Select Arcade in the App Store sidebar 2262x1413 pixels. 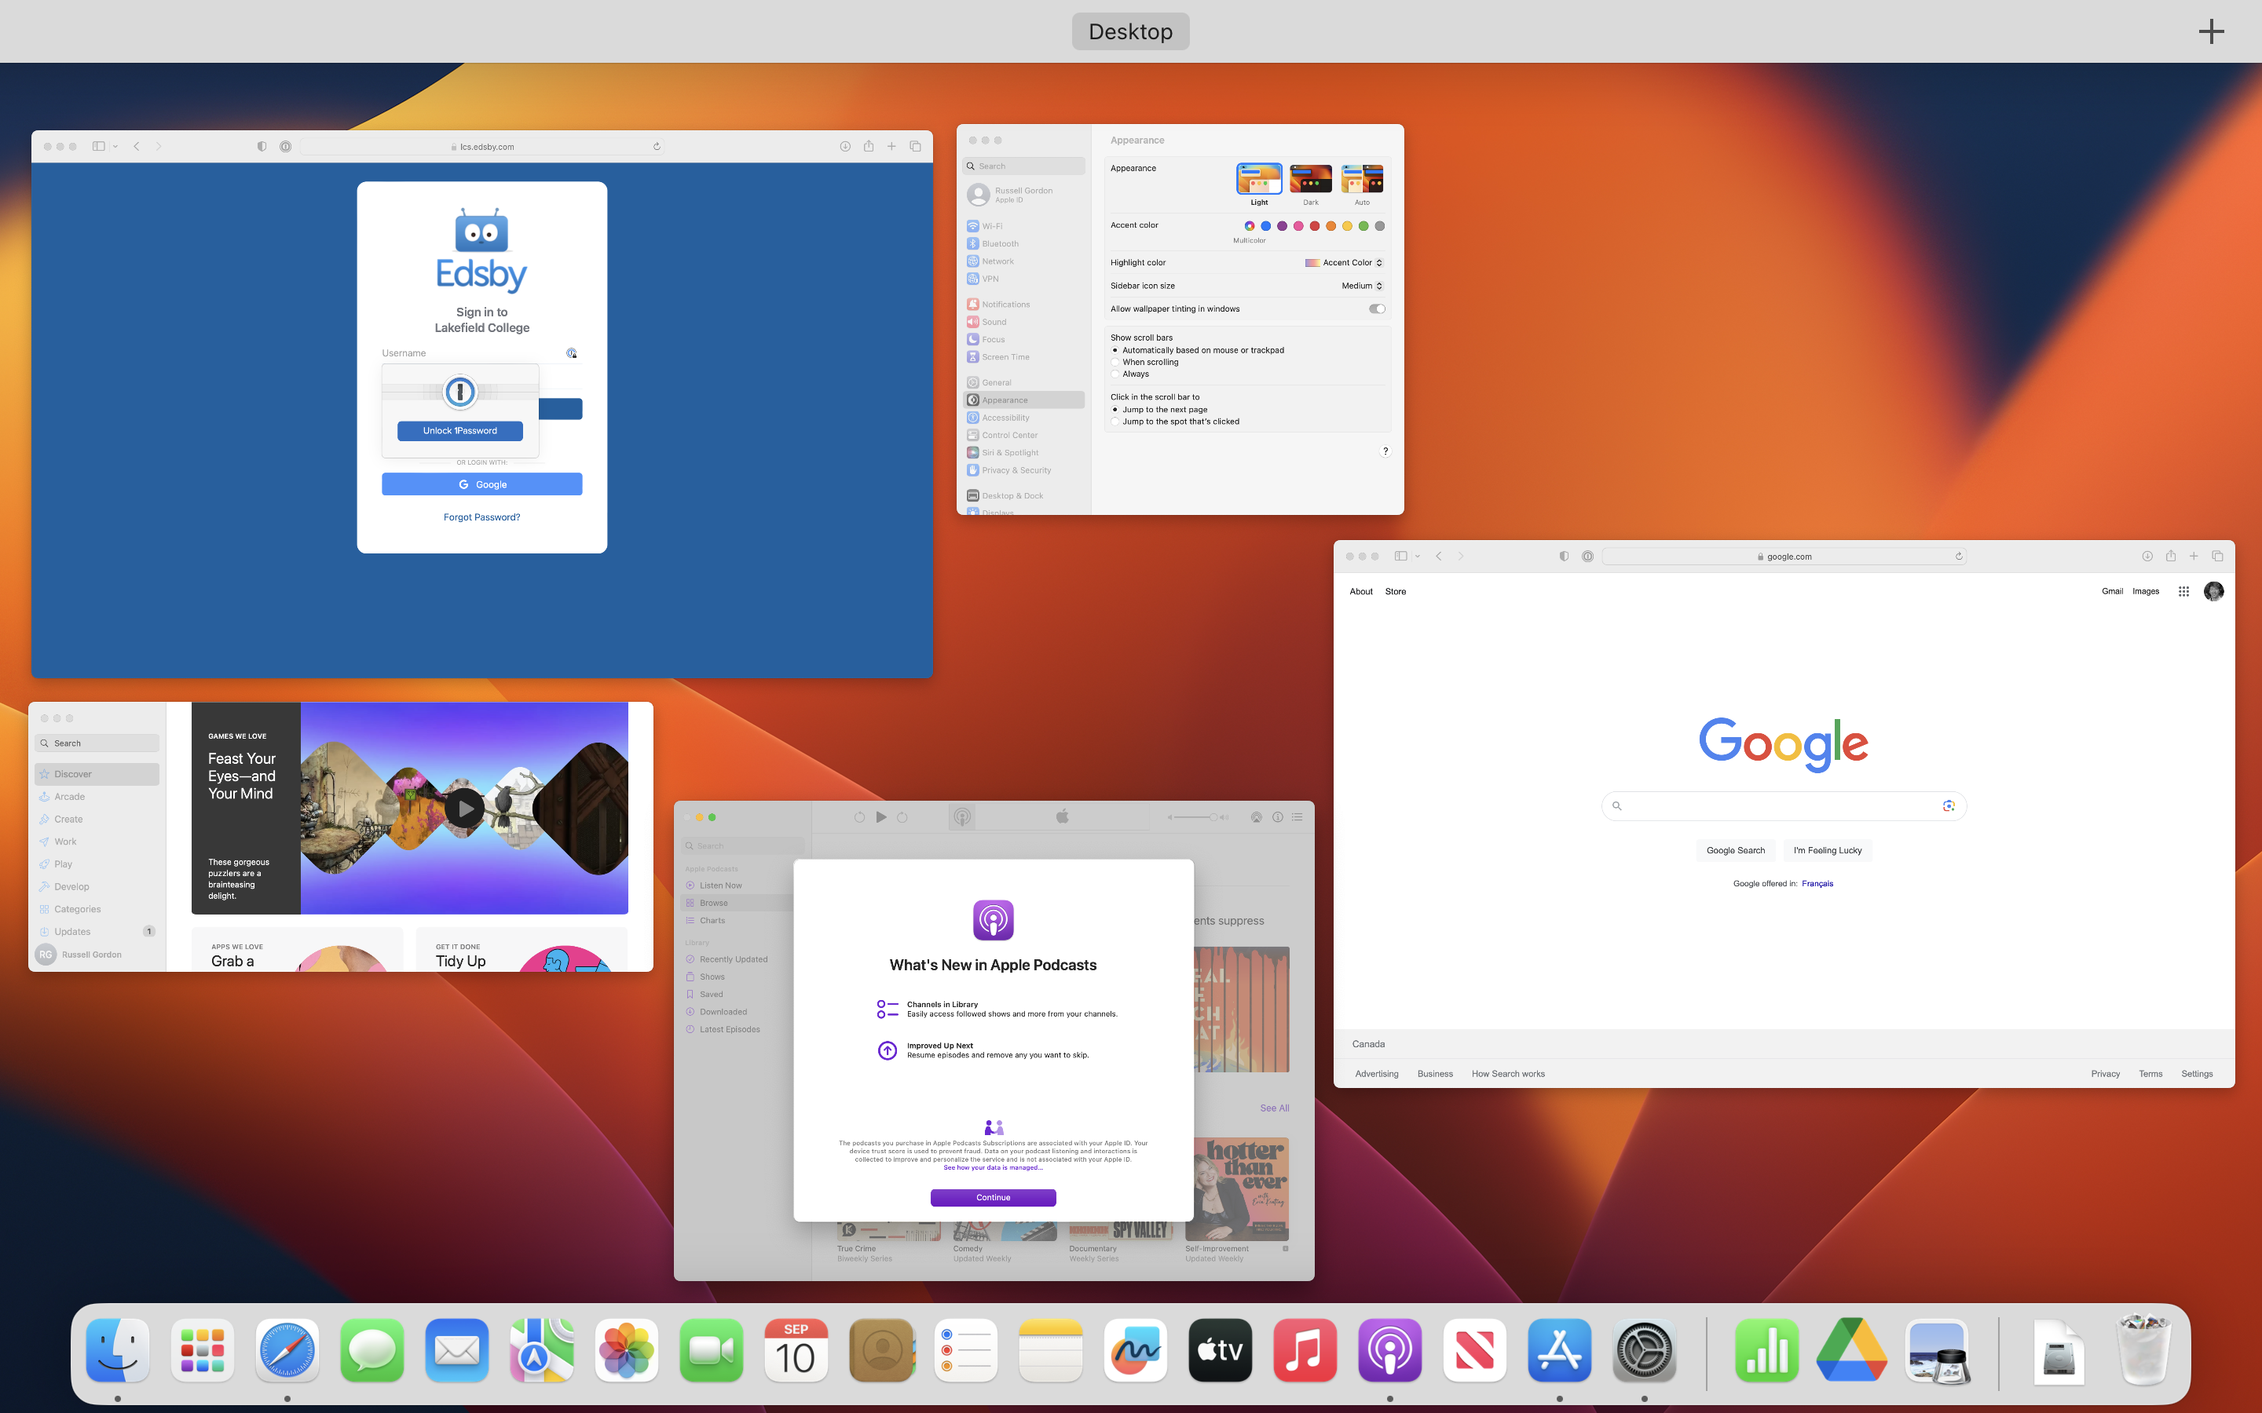click(x=68, y=796)
